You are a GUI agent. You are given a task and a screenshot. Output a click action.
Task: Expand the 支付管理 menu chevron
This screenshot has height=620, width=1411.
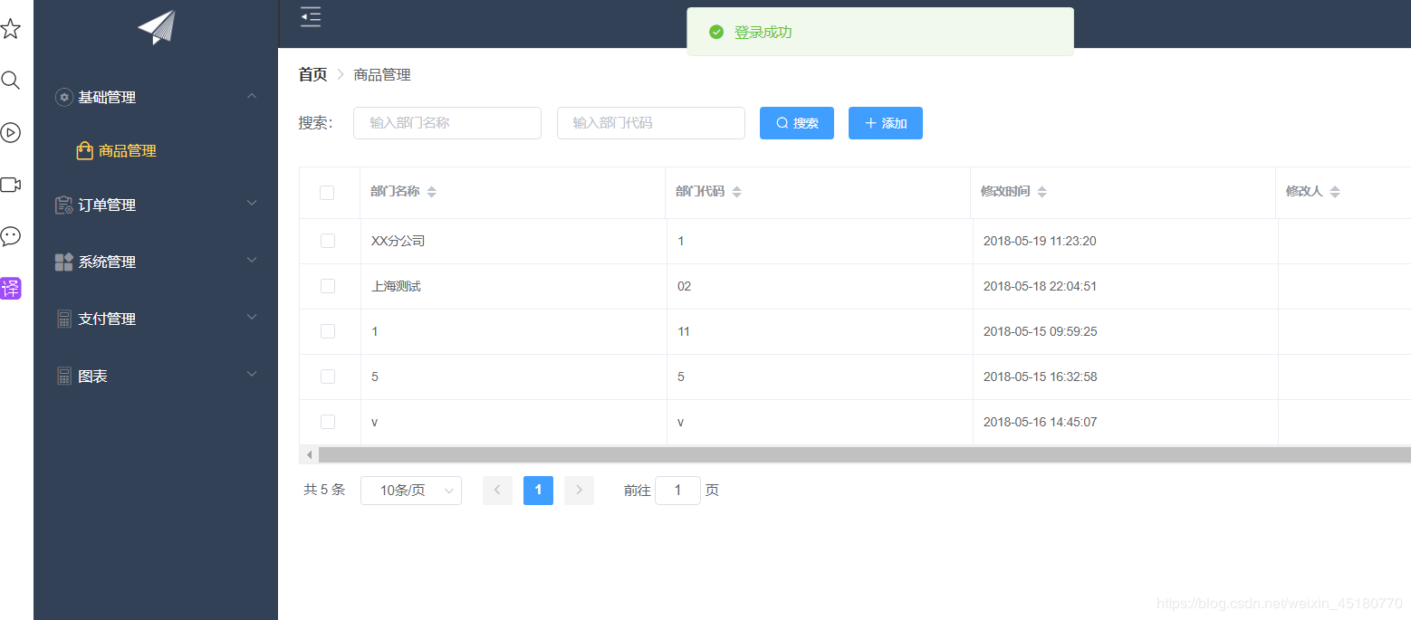tap(253, 318)
